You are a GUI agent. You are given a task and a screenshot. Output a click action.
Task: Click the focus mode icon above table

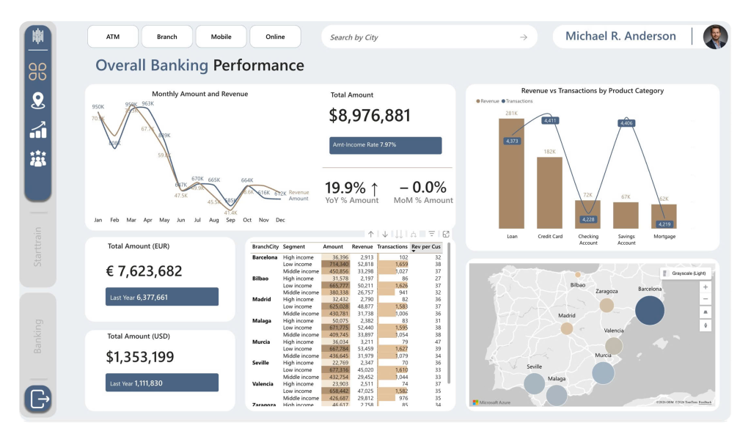(x=446, y=234)
